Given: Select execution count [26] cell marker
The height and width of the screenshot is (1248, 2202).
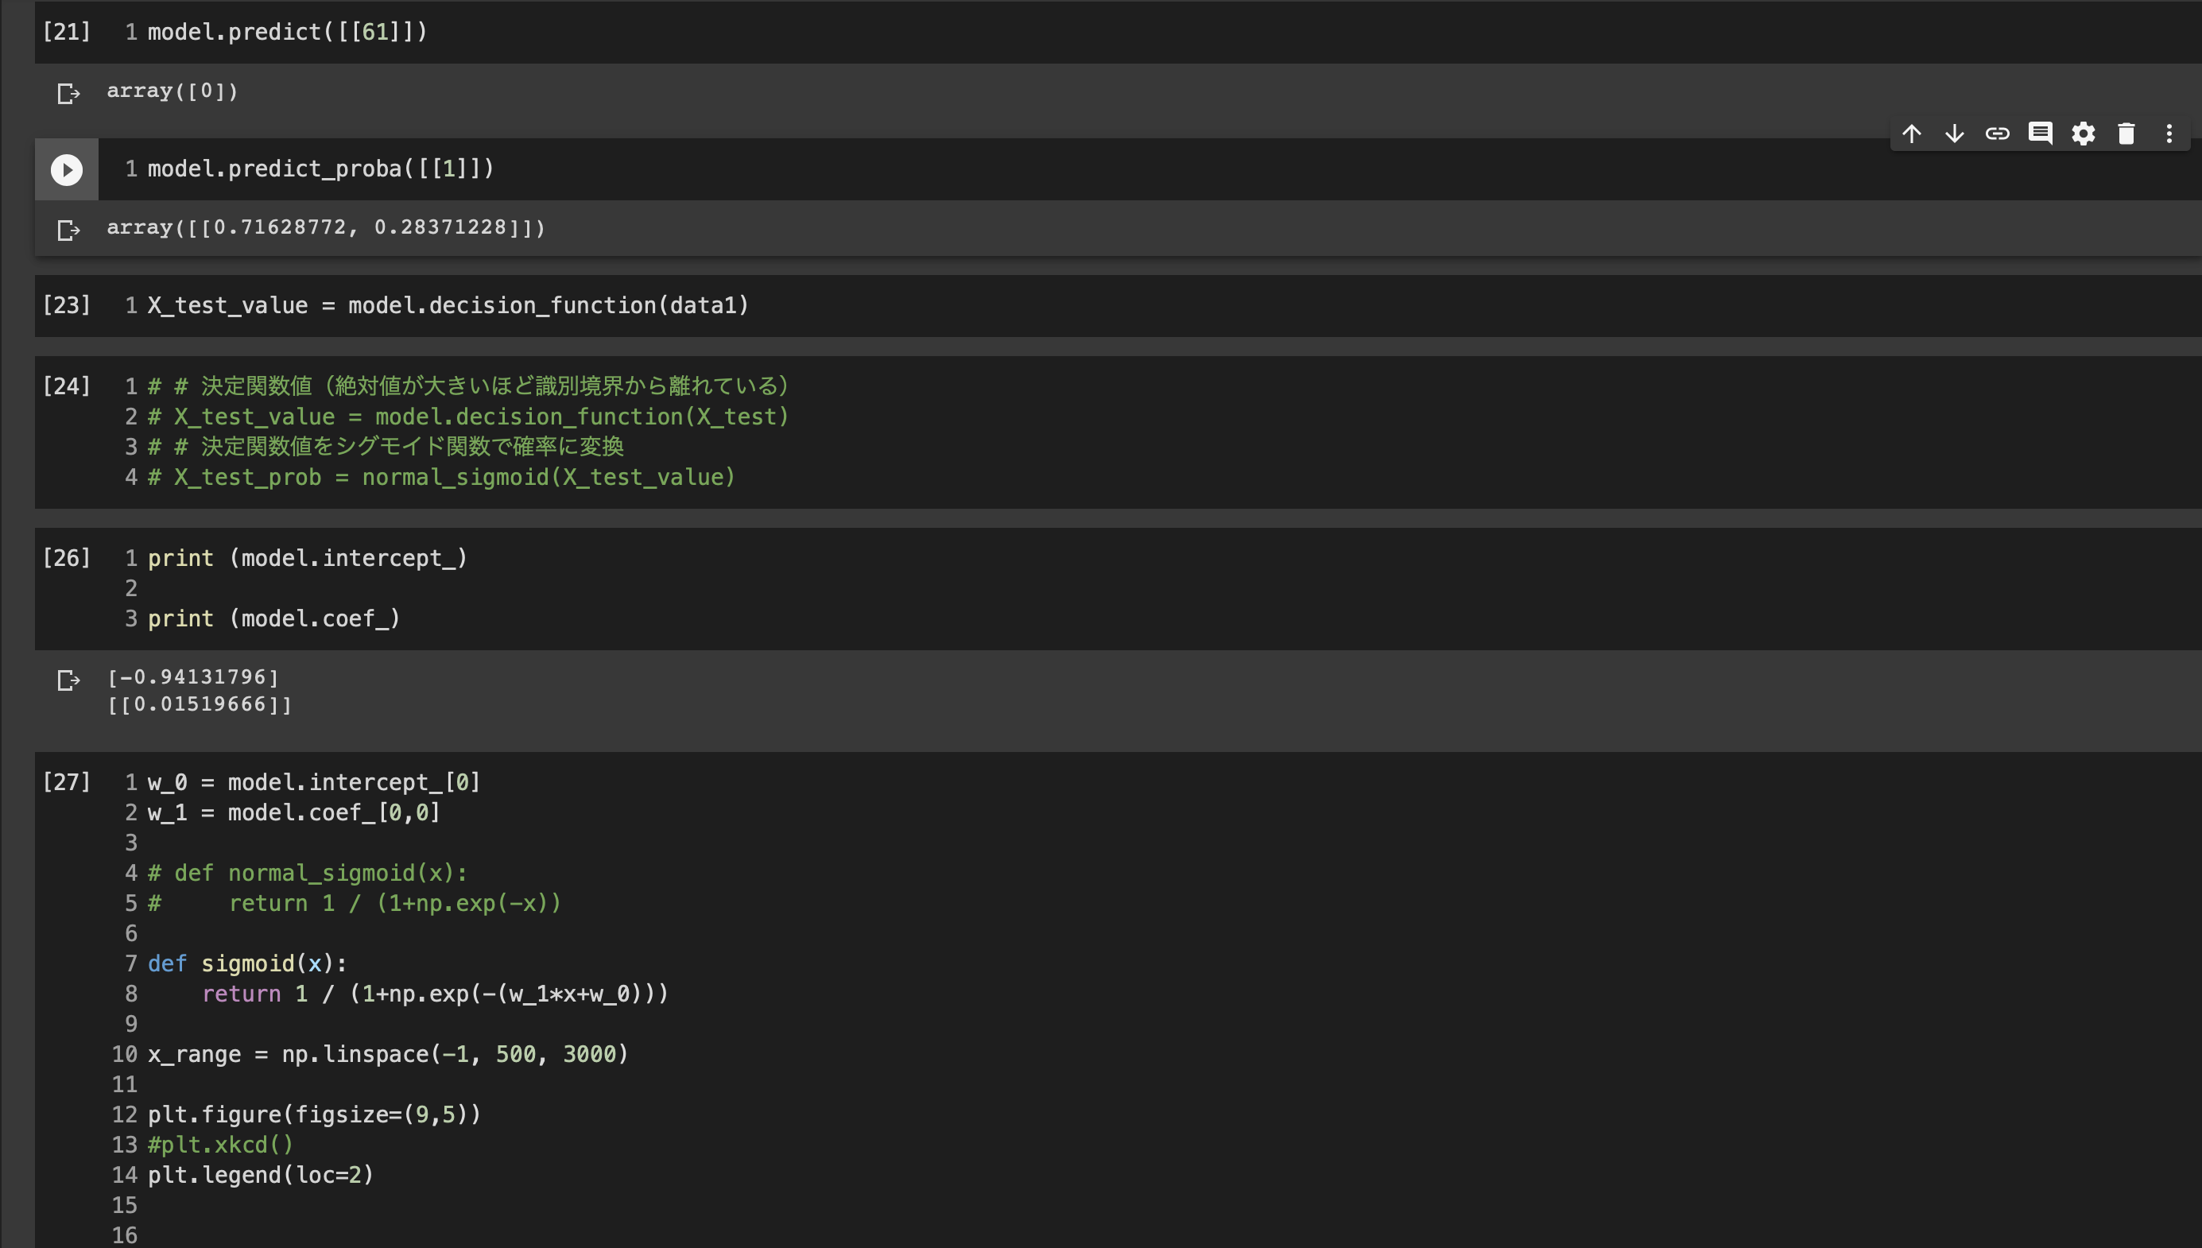Looking at the screenshot, I should click(x=66, y=559).
